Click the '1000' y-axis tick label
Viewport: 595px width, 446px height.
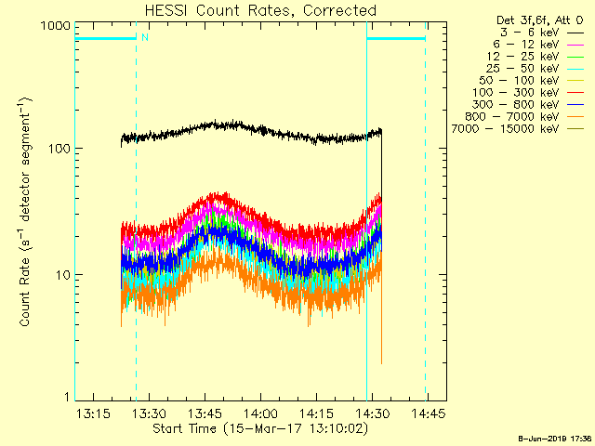[56, 26]
